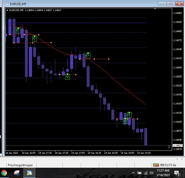Click the small icon below current price label

169,147
